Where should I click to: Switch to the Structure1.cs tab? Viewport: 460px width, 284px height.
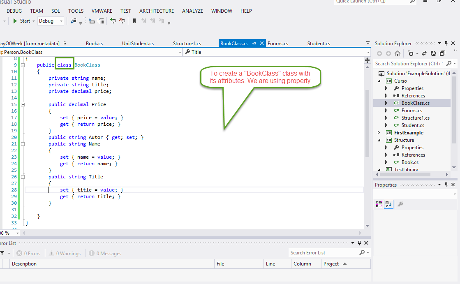pos(187,44)
